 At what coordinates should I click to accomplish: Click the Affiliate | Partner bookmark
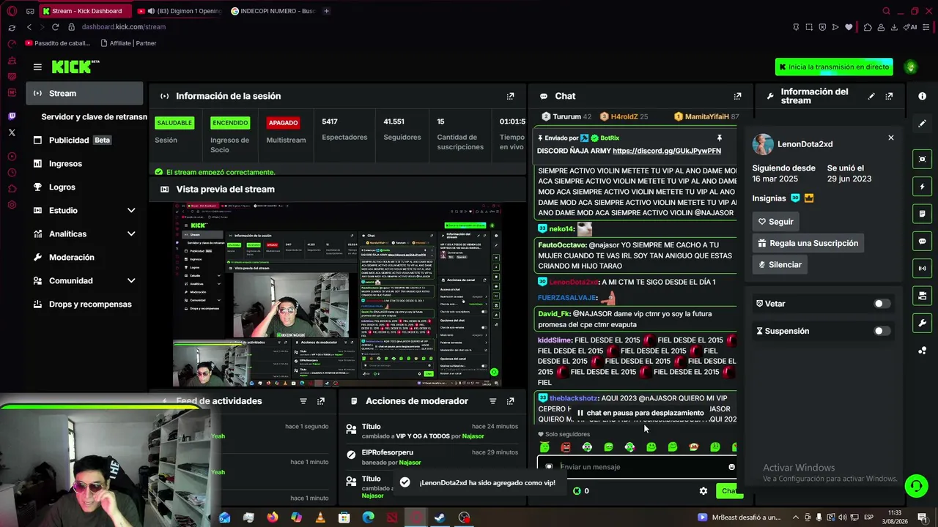[128, 43]
